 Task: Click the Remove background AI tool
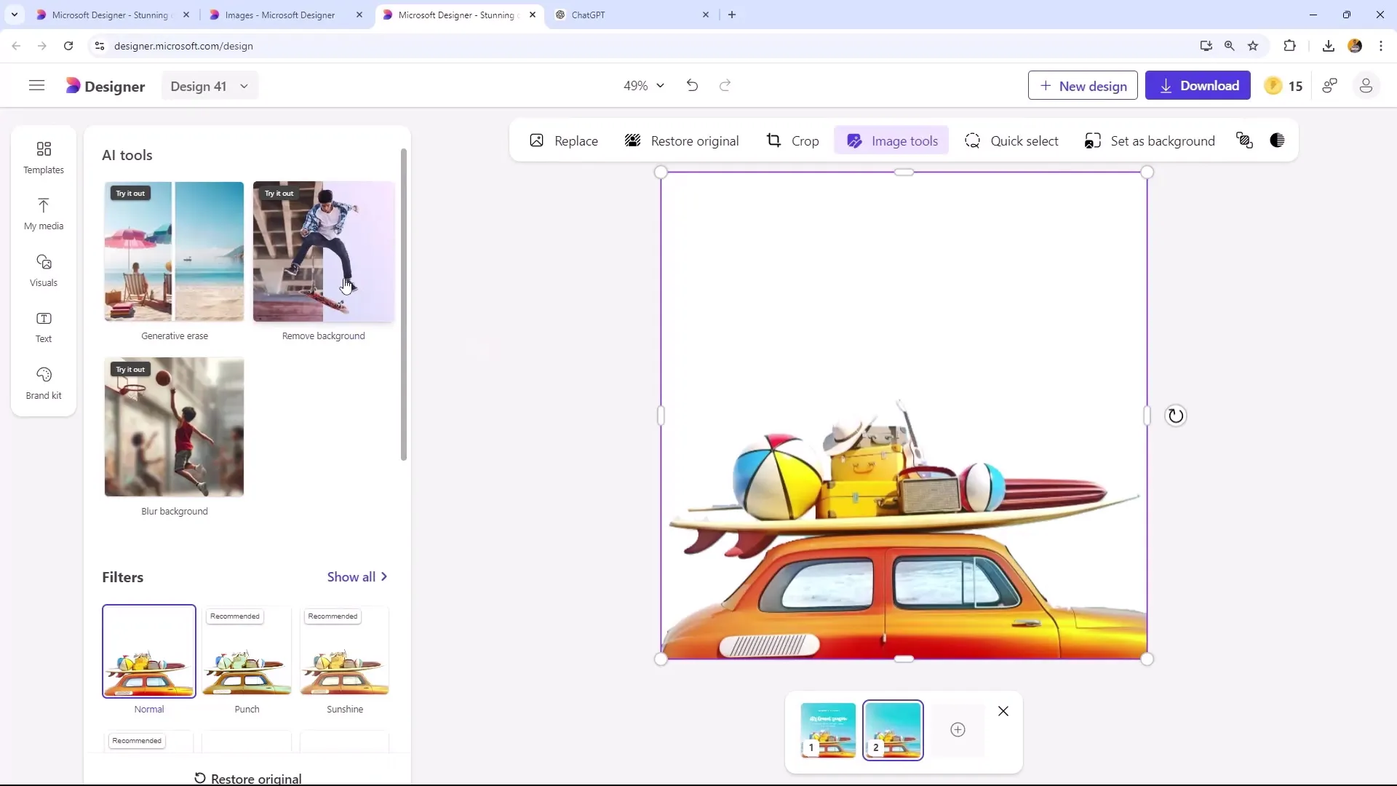tap(323, 250)
